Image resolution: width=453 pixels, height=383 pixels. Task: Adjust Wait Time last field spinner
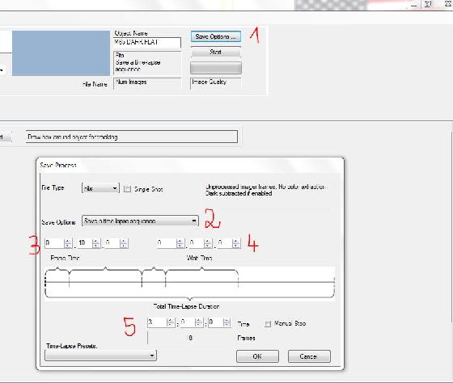tap(228, 243)
